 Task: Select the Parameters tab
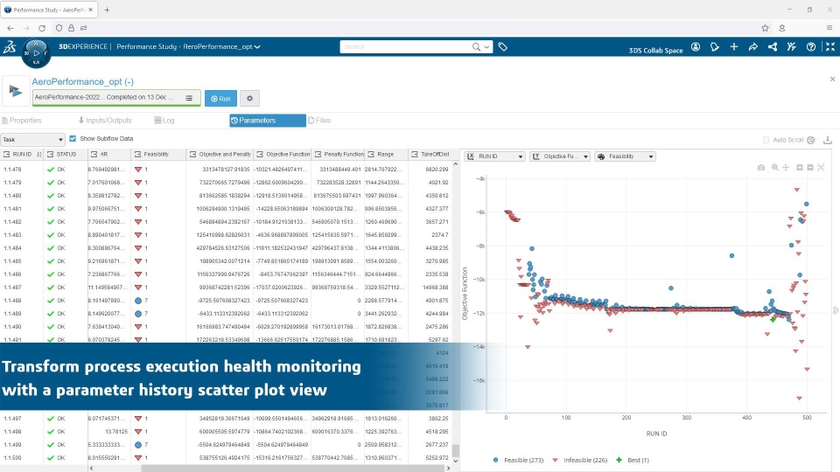(268, 121)
